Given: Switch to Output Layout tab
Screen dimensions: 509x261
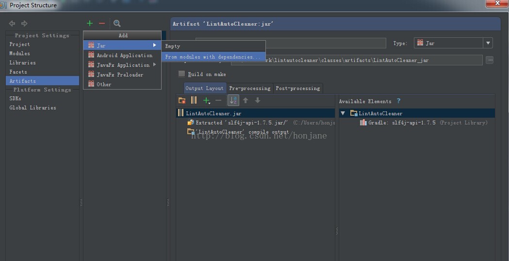Looking at the screenshot, I should coord(204,88).
